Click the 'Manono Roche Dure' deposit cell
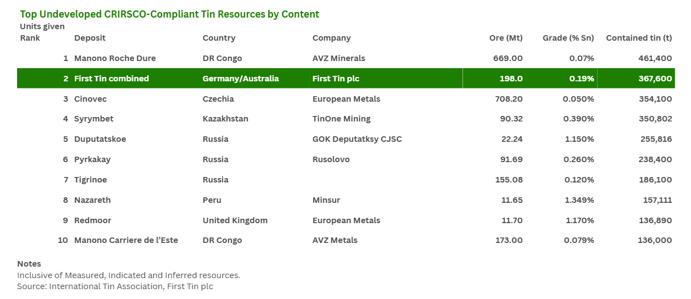The image size is (691, 299). tap(115, 58)
